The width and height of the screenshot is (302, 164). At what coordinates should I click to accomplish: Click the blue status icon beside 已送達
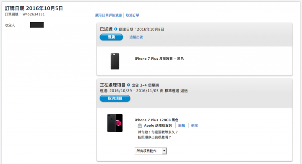(116, 29)
